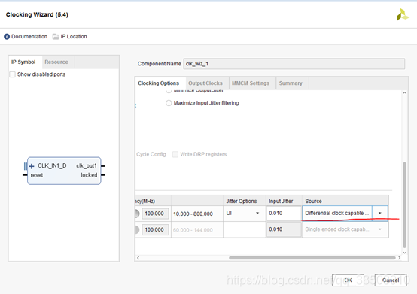Click the vertical scrollbar thumb
Screen dimensions: 417x294
pyautogui.click(x=404, y=205)
